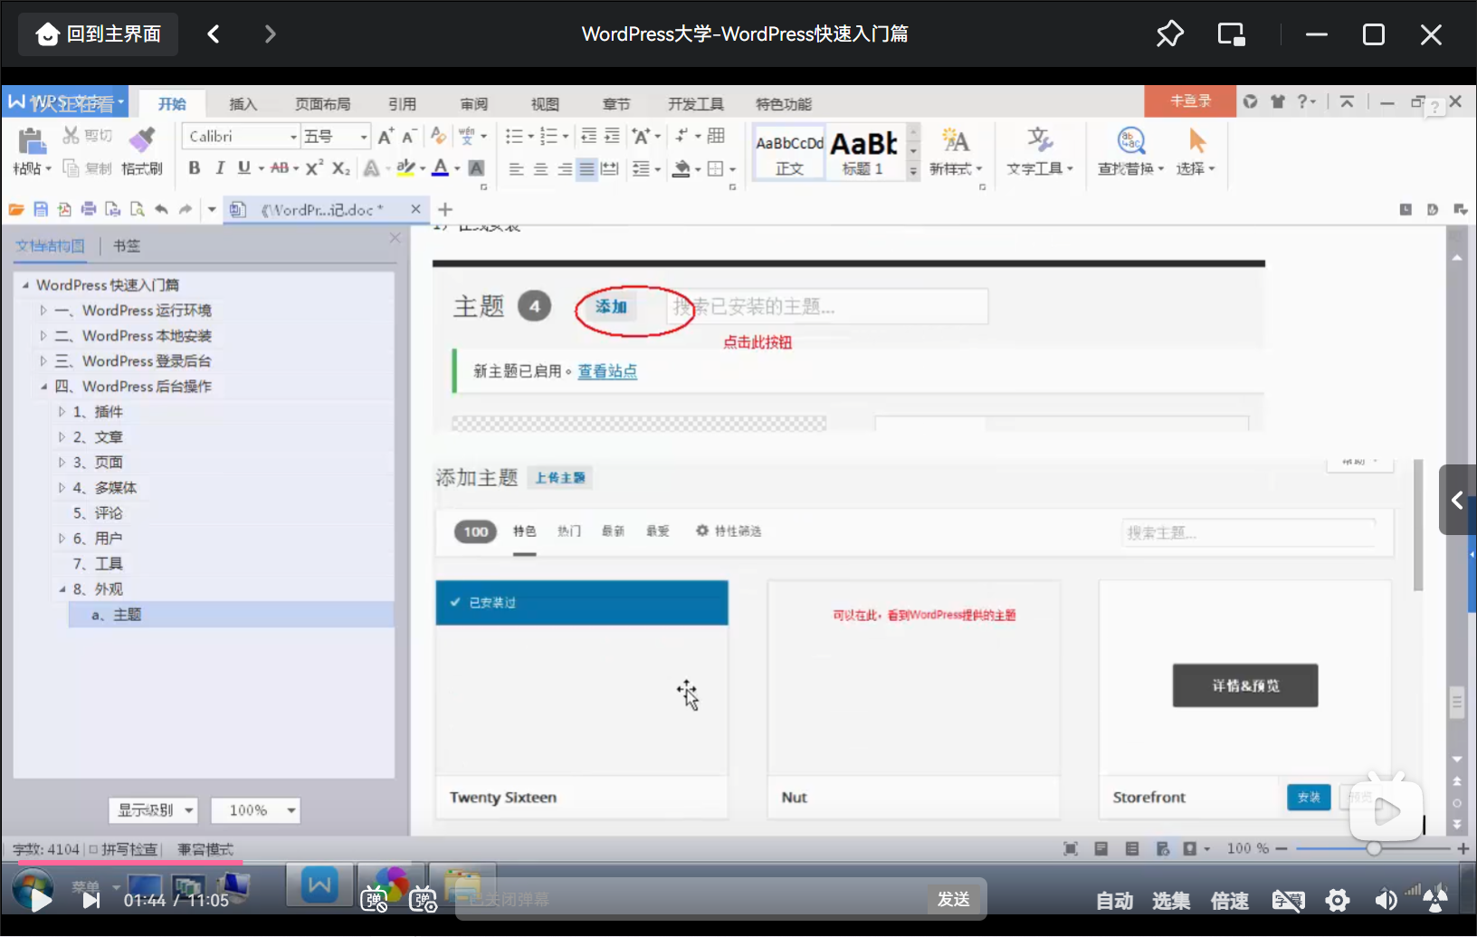
Task: Select the Format Painter brush icon
Action: 142,139
